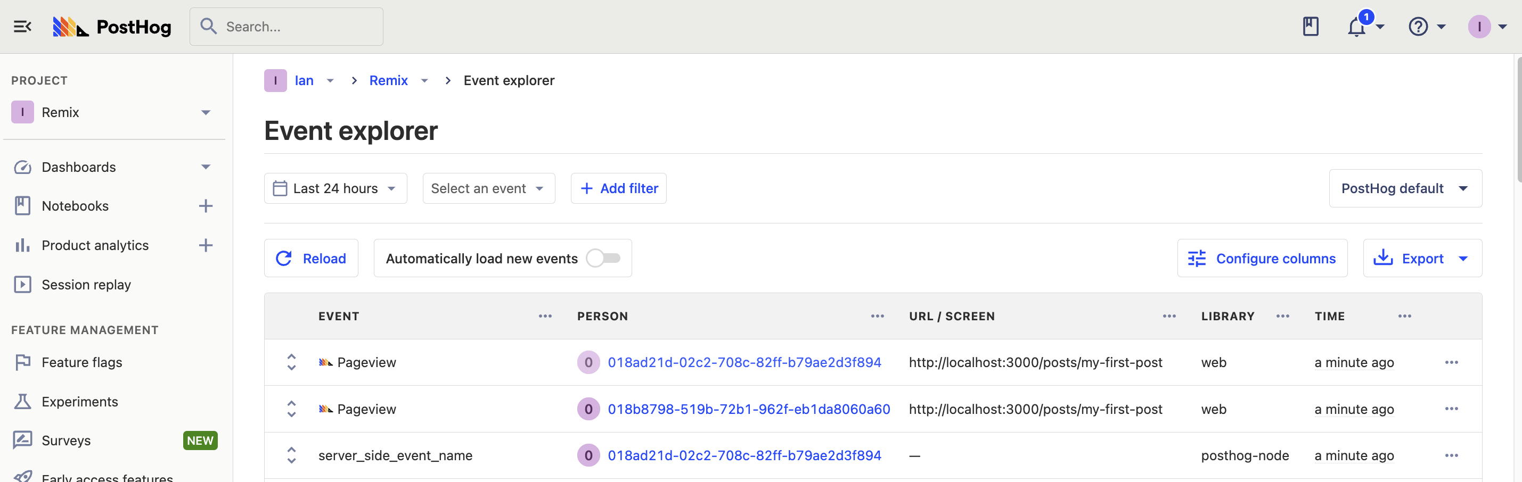The image size is (1522, 482).
Task: Focus the Search input field
Action: [x=287, y=27]
